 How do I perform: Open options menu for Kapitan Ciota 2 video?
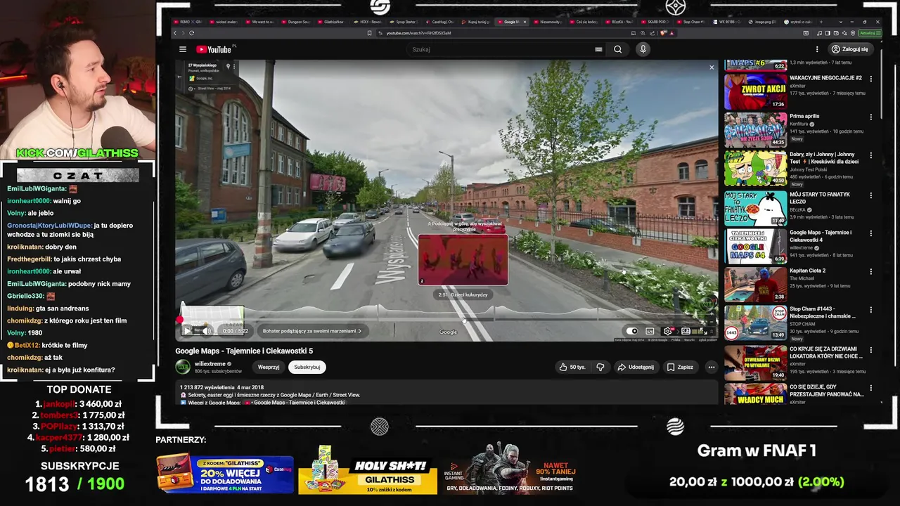[x=870, y=271]
